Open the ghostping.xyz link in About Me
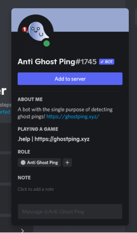This screenshot has width=137, height=233. pyautogui.click(x=73, y=117)
